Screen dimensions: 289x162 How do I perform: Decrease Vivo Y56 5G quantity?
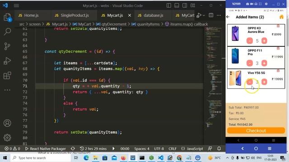coord(250,82)
